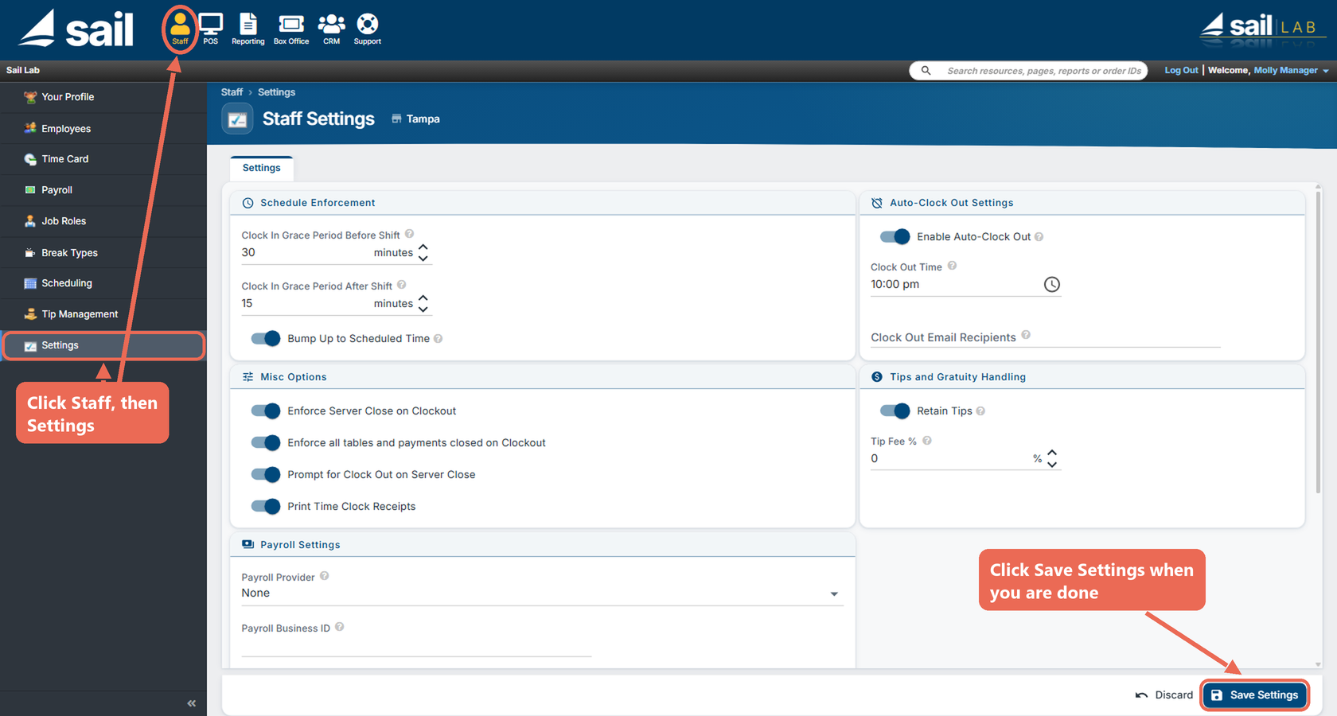Image resolution: width=1337 pixels, height=716 pixels.
Task: Click the Tip Management sidebar icon
Action: pos(30,314)
